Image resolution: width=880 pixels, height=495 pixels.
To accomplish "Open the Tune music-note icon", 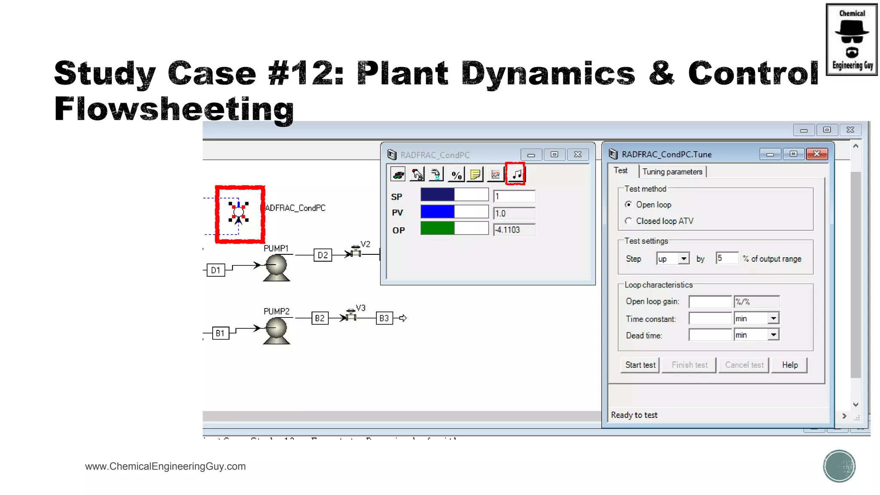I will (516, 174).
